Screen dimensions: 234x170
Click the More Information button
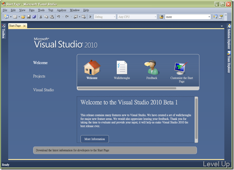point(94,139)
